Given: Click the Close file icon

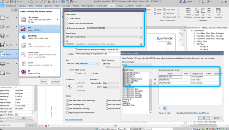Looking at the screenshot, I should pyautogui.click(x=2, y=73).
